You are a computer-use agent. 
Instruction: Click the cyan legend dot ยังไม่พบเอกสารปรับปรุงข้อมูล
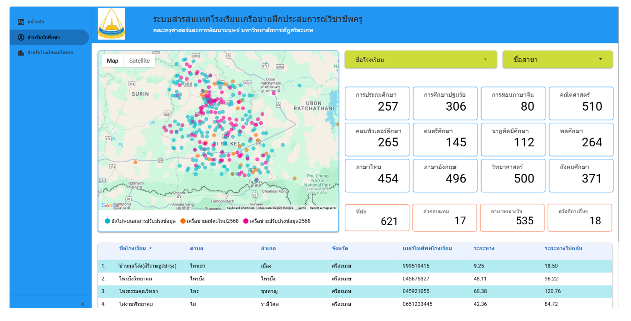[x=107, y=221]
